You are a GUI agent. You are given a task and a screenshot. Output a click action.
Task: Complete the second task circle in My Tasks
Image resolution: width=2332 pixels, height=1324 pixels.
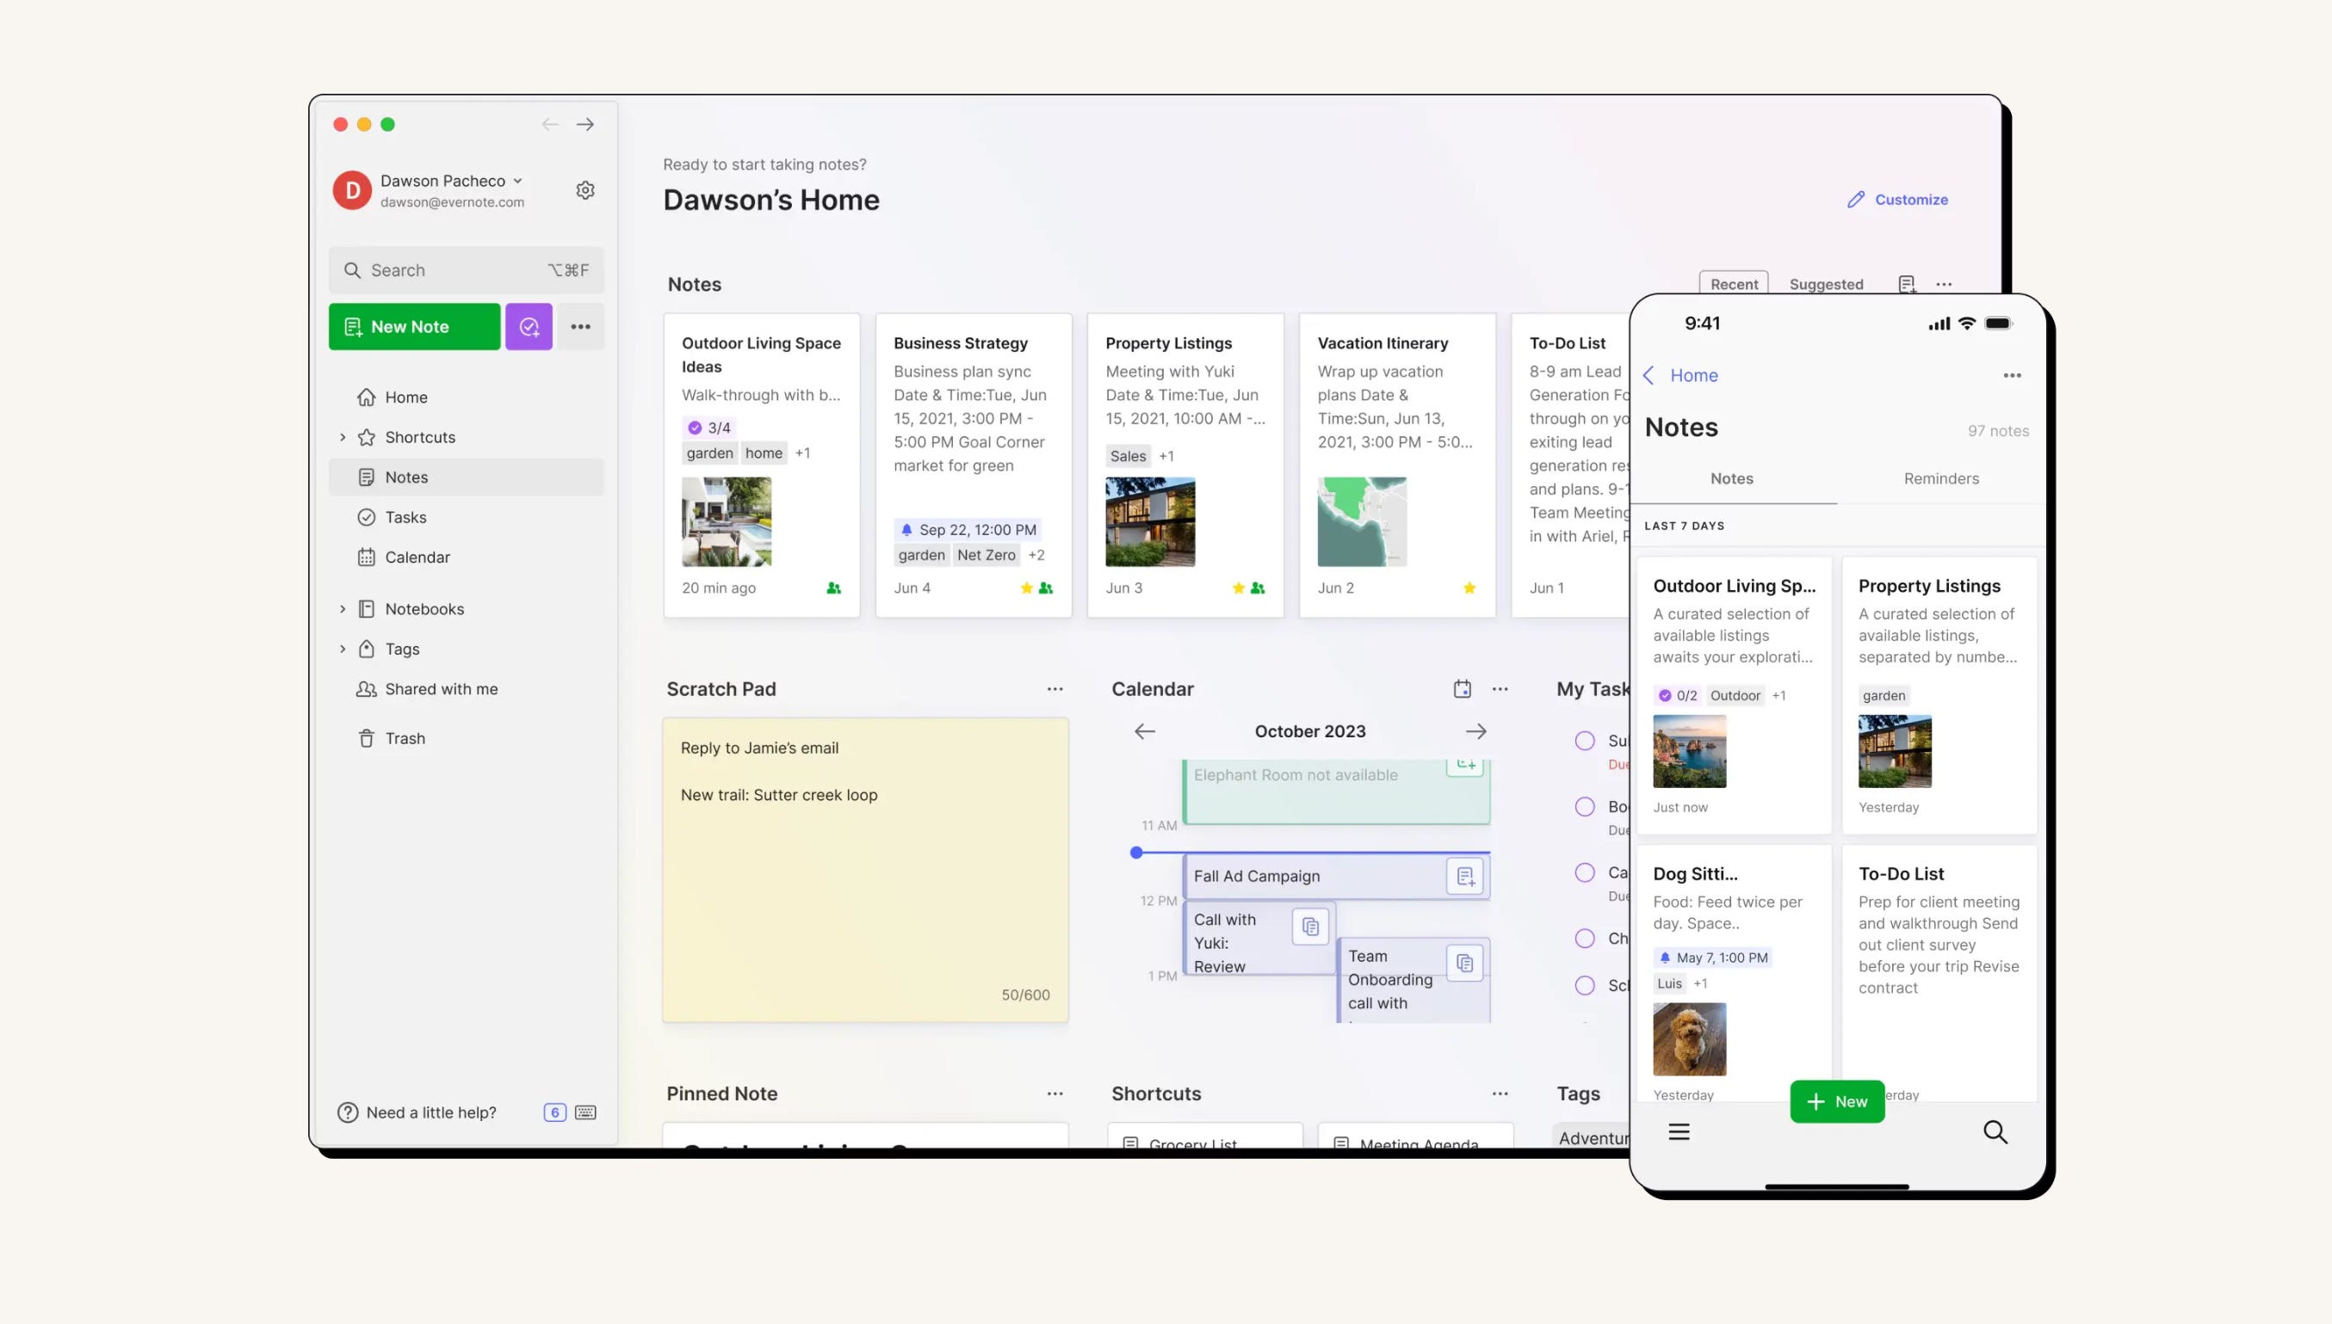(x=1584, y=807)
